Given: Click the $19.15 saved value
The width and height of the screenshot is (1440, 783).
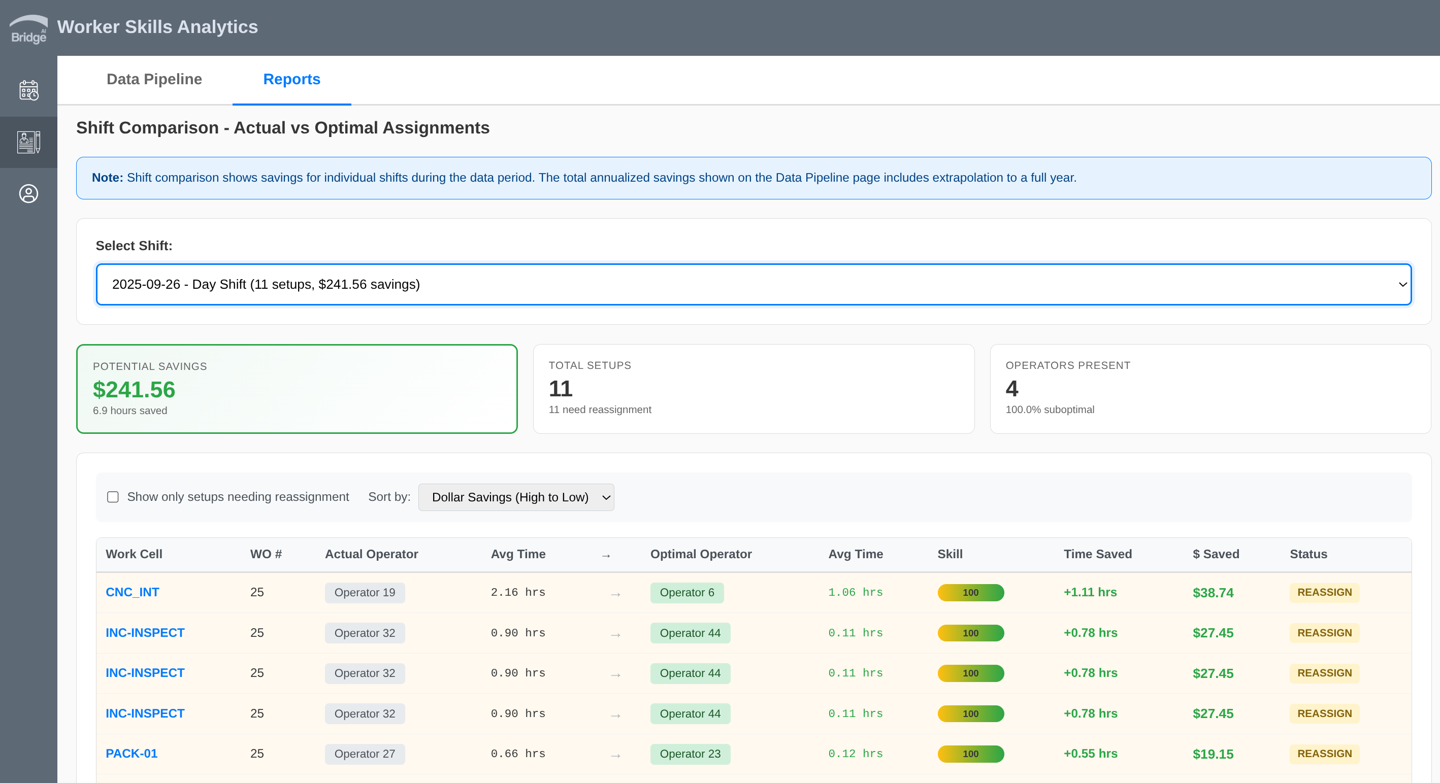Looking at the screenshot, I should tap(1213, 754).
